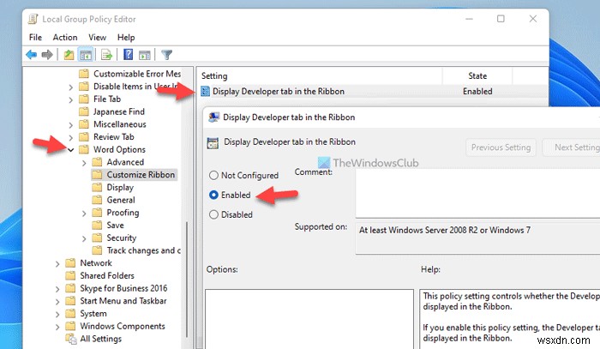This screenshot has width=600, height=349.
Task: Collapse the Word Options tree node
Action: 71,150
